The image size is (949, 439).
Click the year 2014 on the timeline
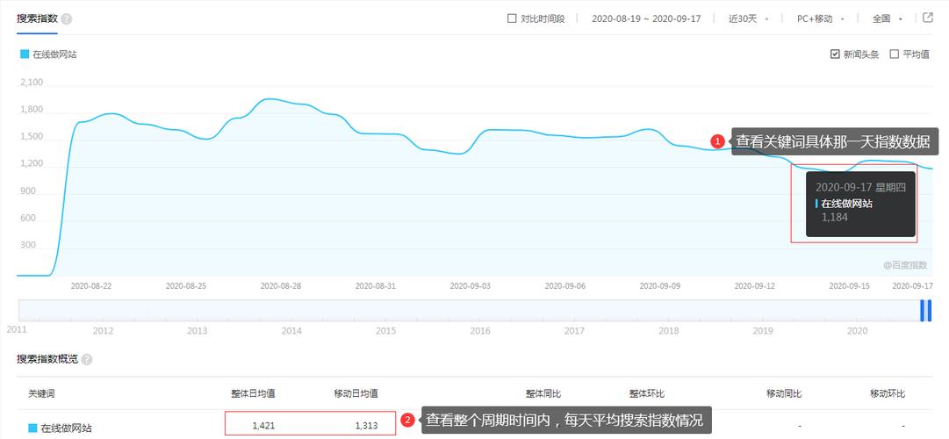[291, 331]
